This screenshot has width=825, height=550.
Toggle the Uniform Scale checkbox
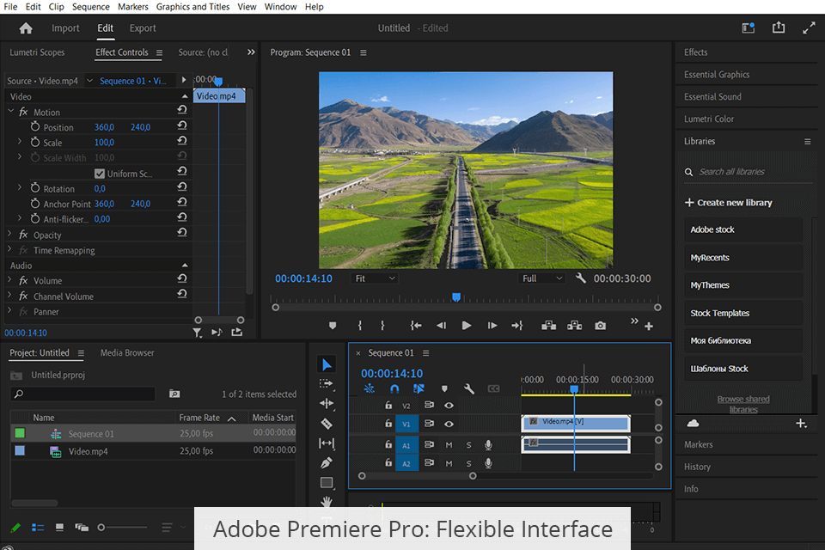coord(100,174)
